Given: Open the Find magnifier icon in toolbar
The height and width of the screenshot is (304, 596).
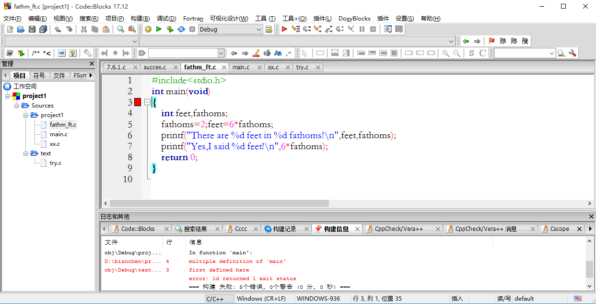Looking at the screenshot, I should pyautogui.click(x=120, y=30).
